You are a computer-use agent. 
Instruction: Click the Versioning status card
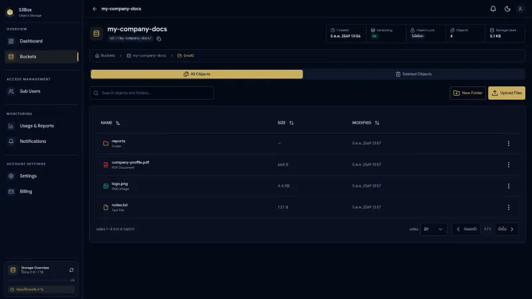386,33
